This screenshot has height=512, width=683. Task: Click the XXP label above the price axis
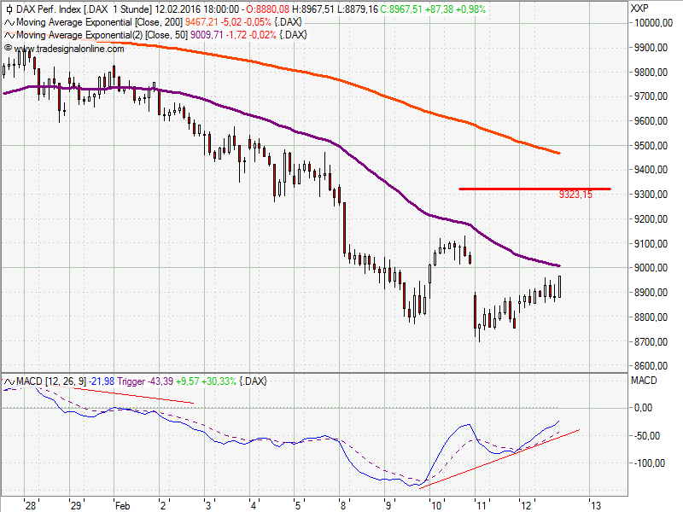tap(639, 9)
